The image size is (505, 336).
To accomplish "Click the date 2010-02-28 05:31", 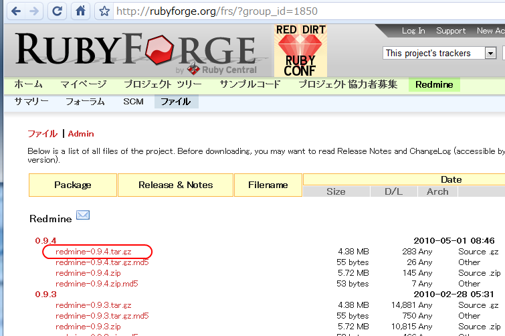I will [x=453, y=294].
